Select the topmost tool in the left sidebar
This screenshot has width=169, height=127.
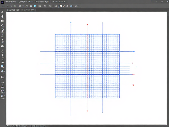coord(2,12)
